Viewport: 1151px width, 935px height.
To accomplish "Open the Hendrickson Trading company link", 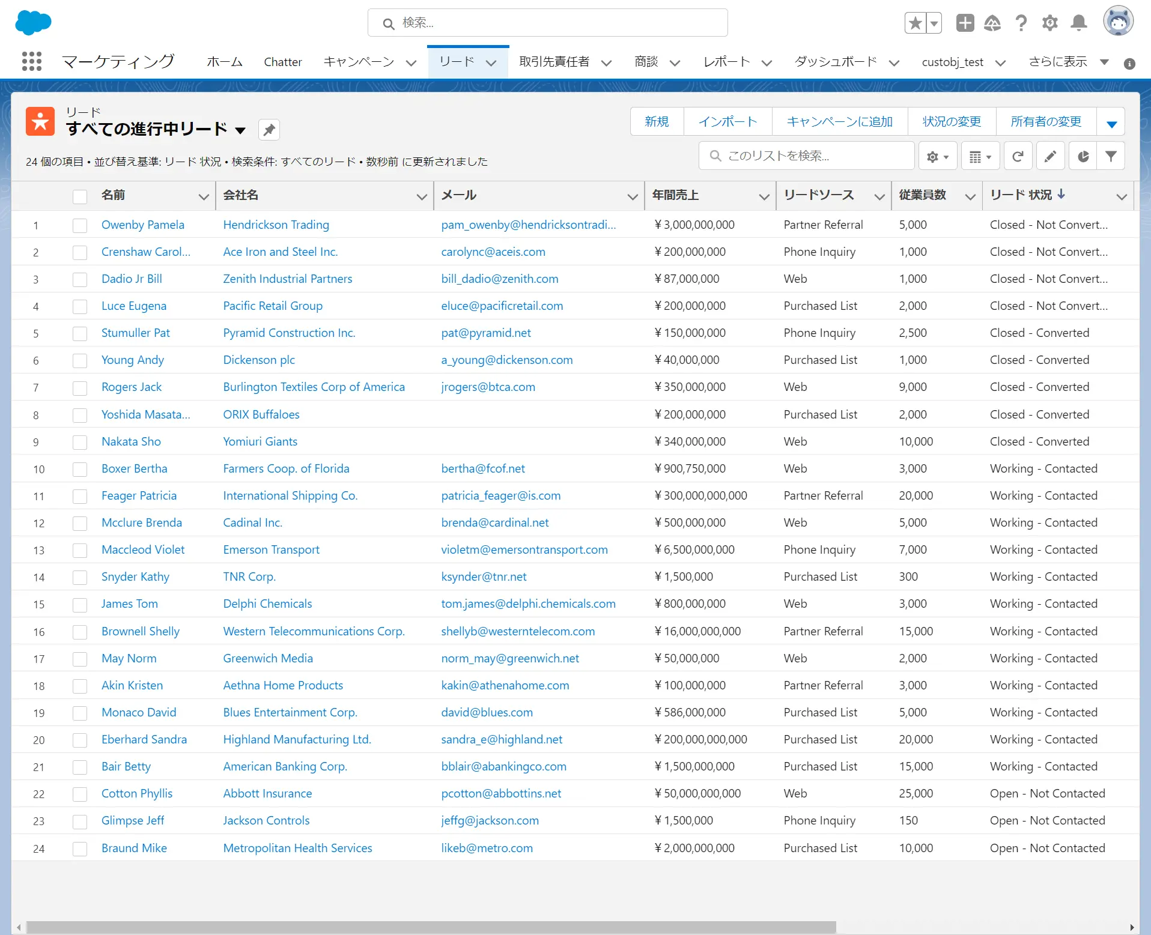I will (276, 225).
